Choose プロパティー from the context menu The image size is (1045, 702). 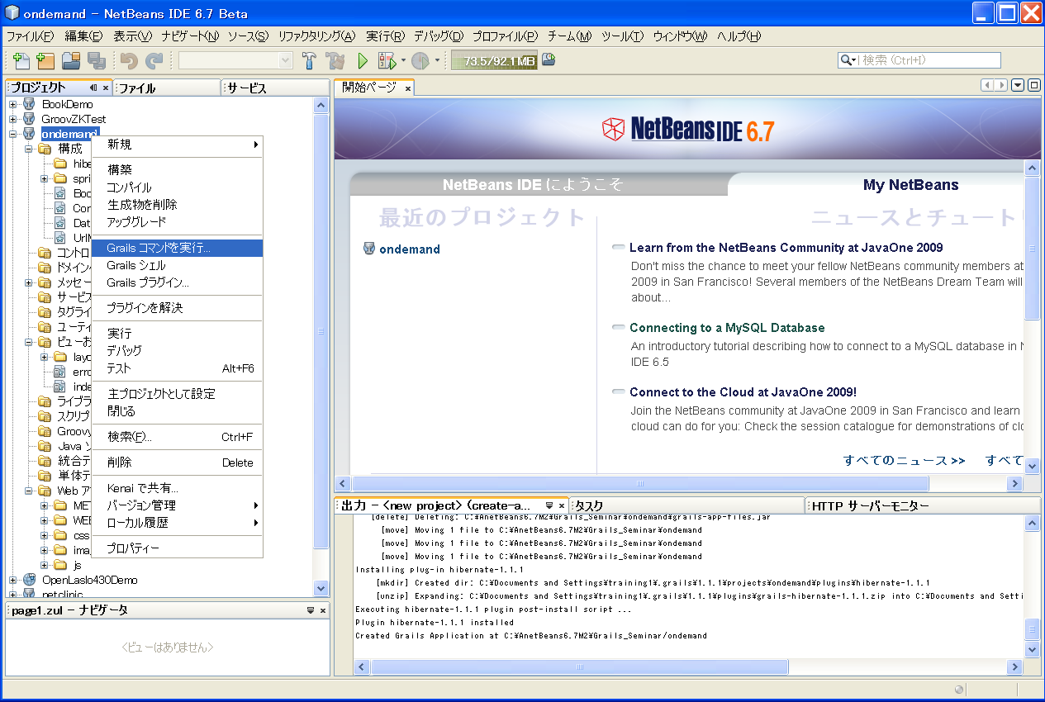177,548
